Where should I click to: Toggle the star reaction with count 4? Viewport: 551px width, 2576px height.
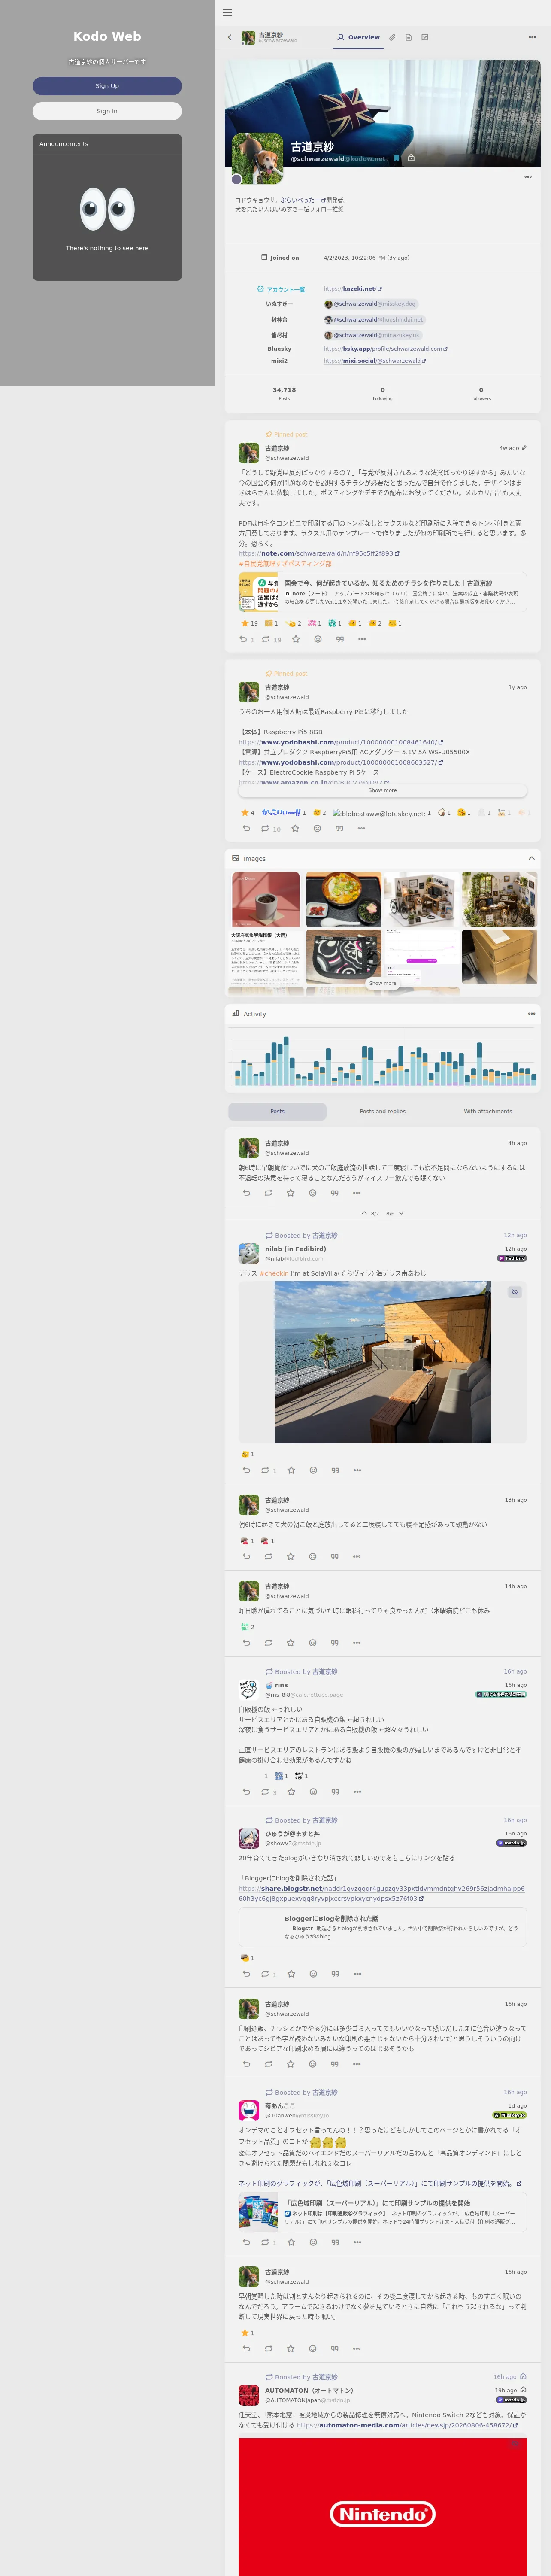point(248,813)
